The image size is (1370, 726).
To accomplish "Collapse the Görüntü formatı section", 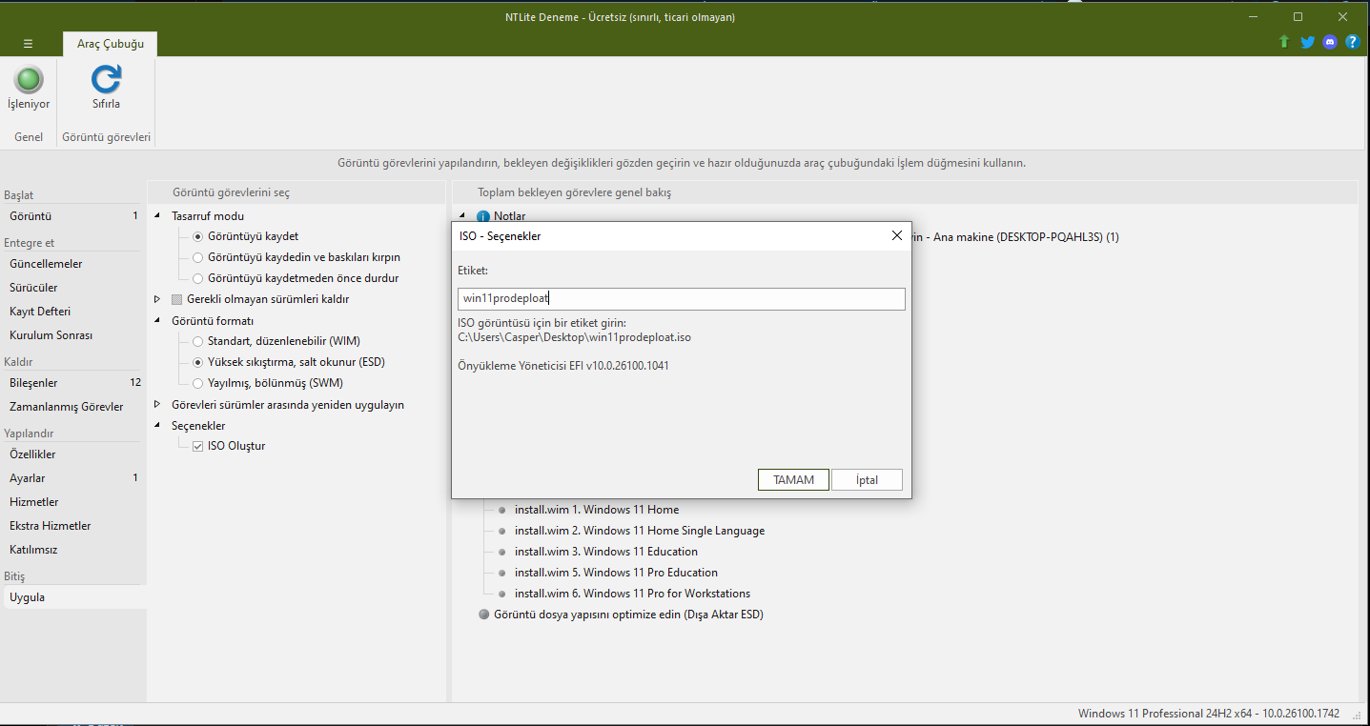I will [157, 321].
